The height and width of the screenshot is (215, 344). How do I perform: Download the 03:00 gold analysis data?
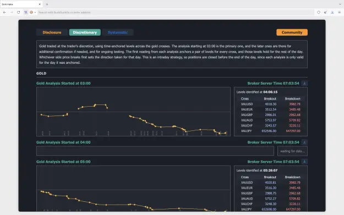[304, 83]
